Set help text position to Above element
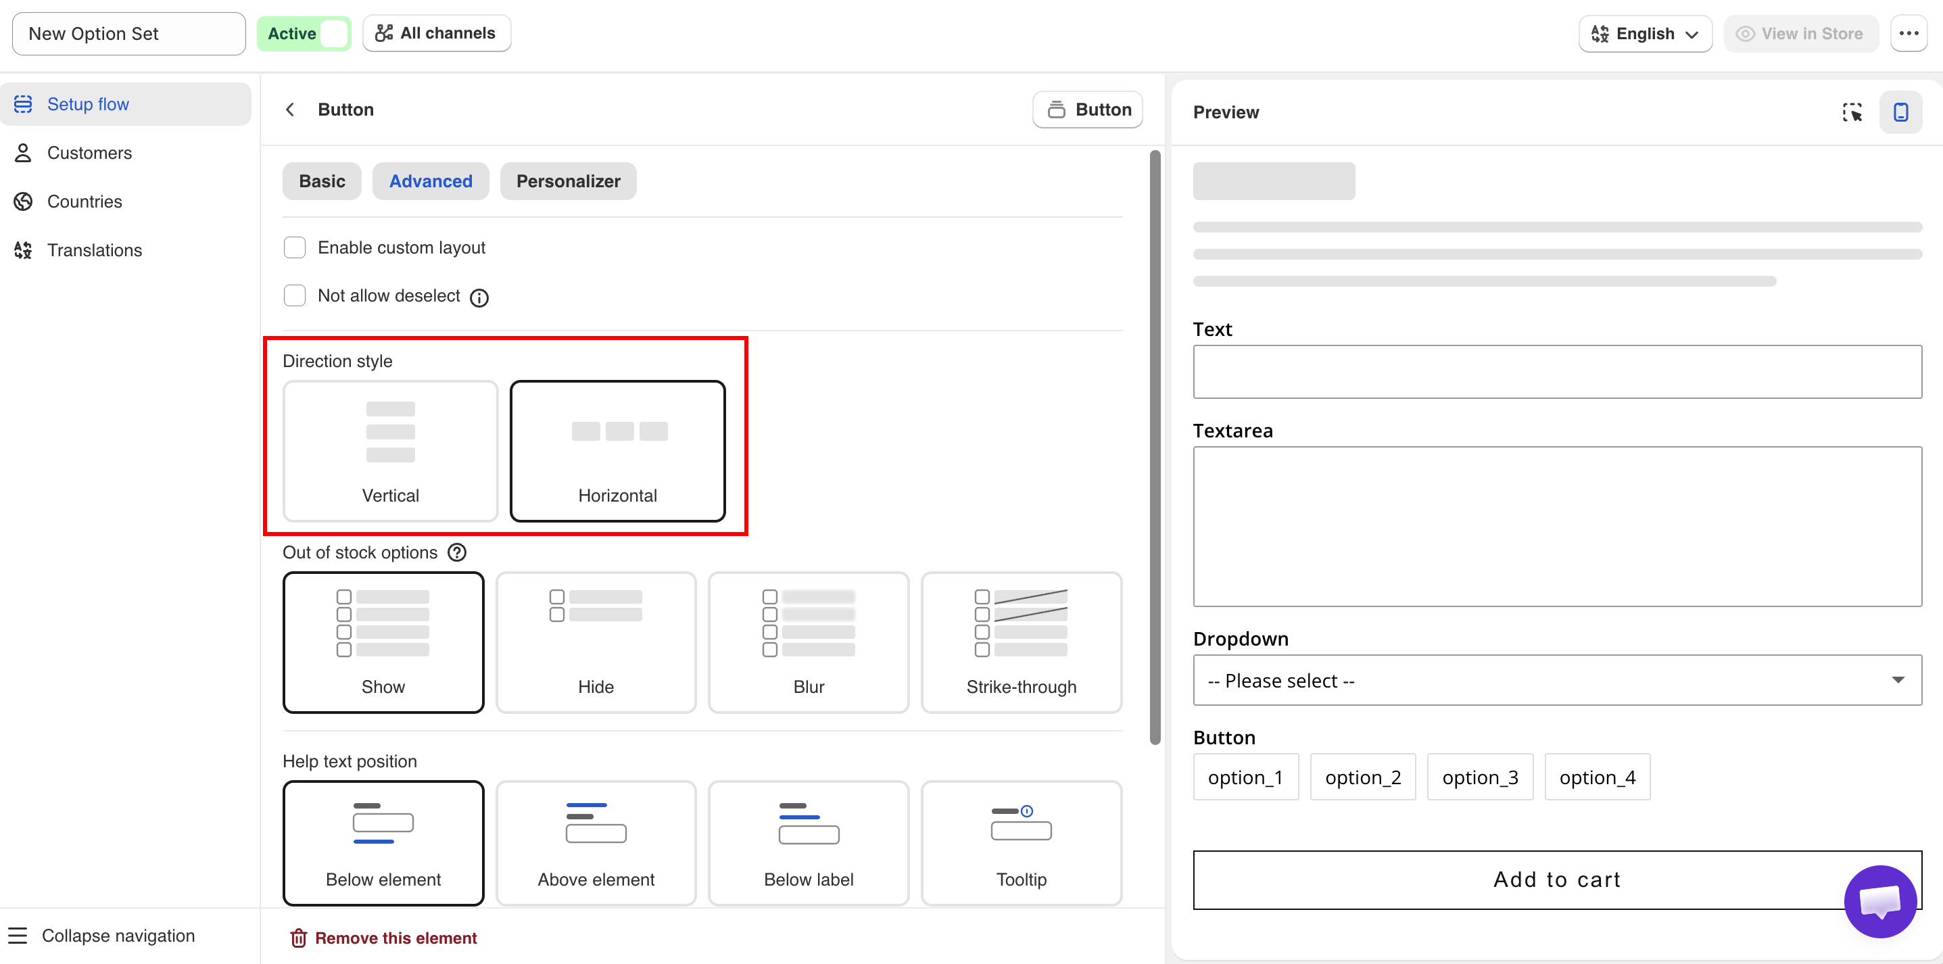The image size is (1943, 964). 595,842
